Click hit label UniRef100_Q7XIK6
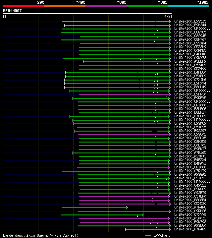 coord(190,80)
